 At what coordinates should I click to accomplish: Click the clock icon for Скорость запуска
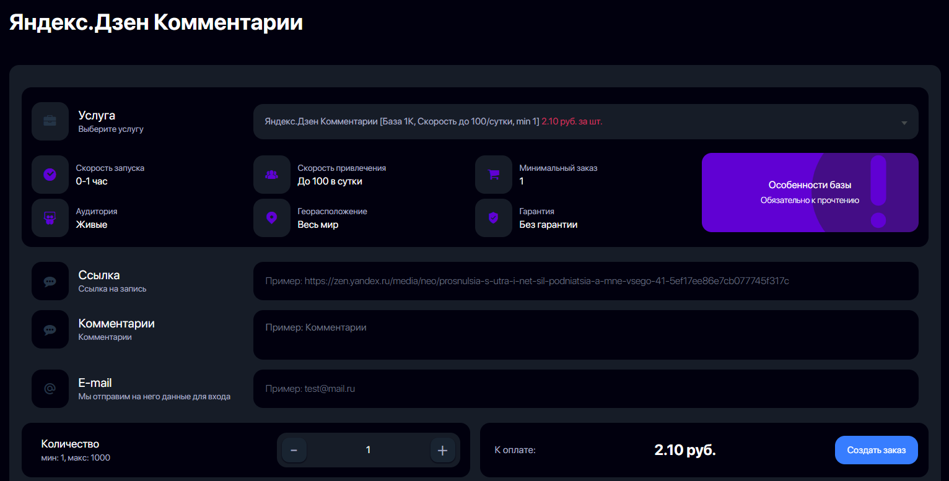(50, 175)
